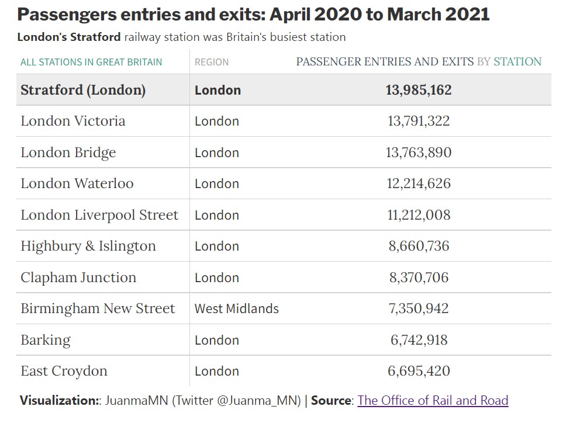566x427 pixels.
Task: Click London Liverpool Street station name
Action: 99,215
